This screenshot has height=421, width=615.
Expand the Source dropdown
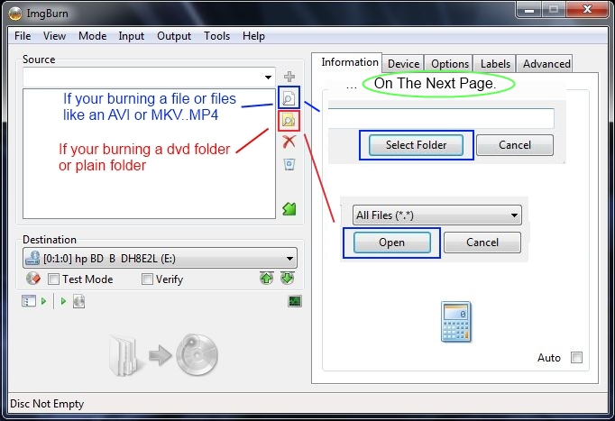pyautogui.click(x=269, y=78)
